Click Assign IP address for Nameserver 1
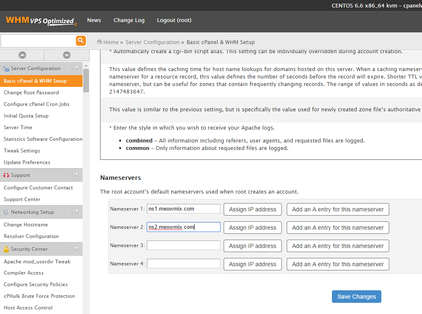Viewport: 422px width, 314px height. pos(252,209)
